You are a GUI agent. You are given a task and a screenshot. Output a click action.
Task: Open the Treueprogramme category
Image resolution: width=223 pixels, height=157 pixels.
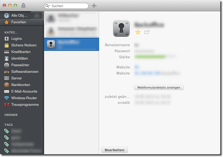click(x=25, y=104)
